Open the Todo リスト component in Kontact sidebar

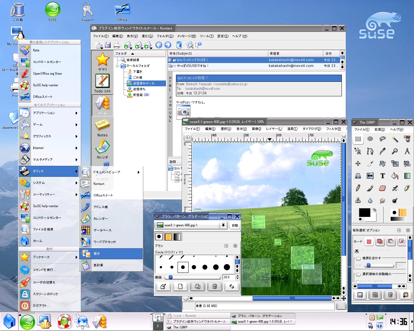[x=103, y=83]
